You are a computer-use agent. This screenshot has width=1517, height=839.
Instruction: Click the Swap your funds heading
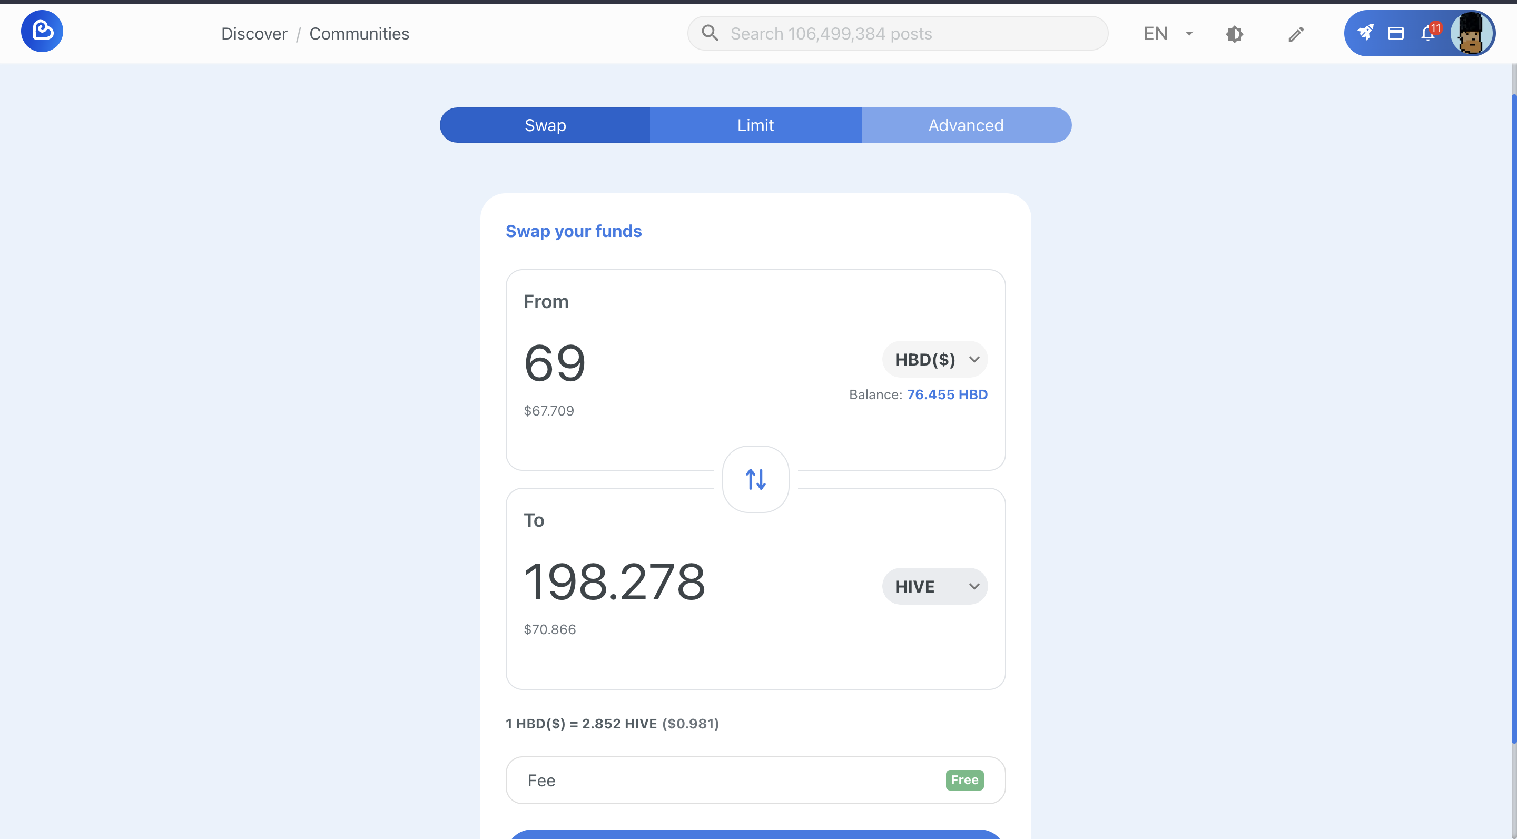coord(574,231)
